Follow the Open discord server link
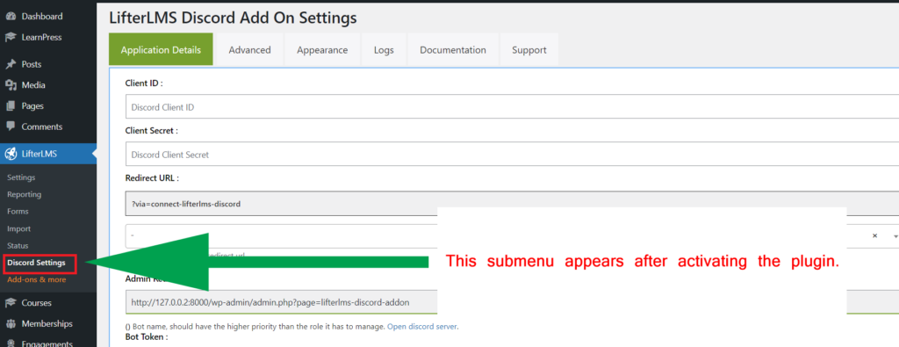This screenshot has width=899, height=347. point(422,327)
